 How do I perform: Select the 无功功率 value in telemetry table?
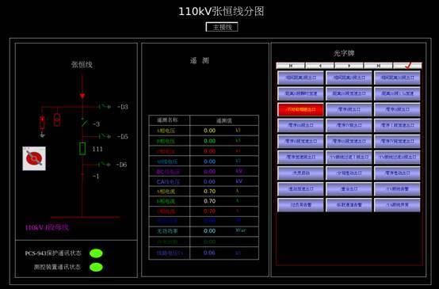click(x=209, y=231)
